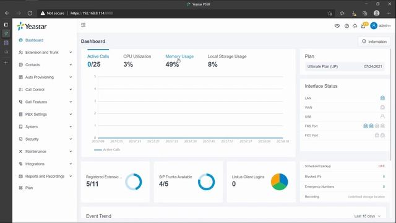The height and width of the screenshot is (223, 396).
Task: Click the Plan icon in sidebar
Action: pyautogui.click(x=20, y=188)
